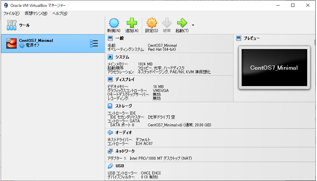The height and width of the screenshot is (181, 317).
Task: Open the ファイル(F) menu
Action: point(11,13)
